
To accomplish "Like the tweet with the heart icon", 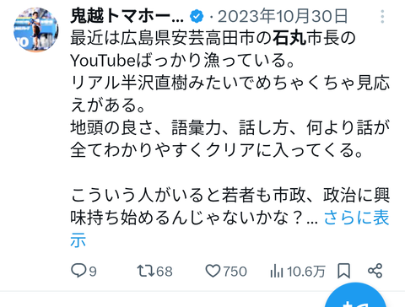I will (x=213, y=271).
